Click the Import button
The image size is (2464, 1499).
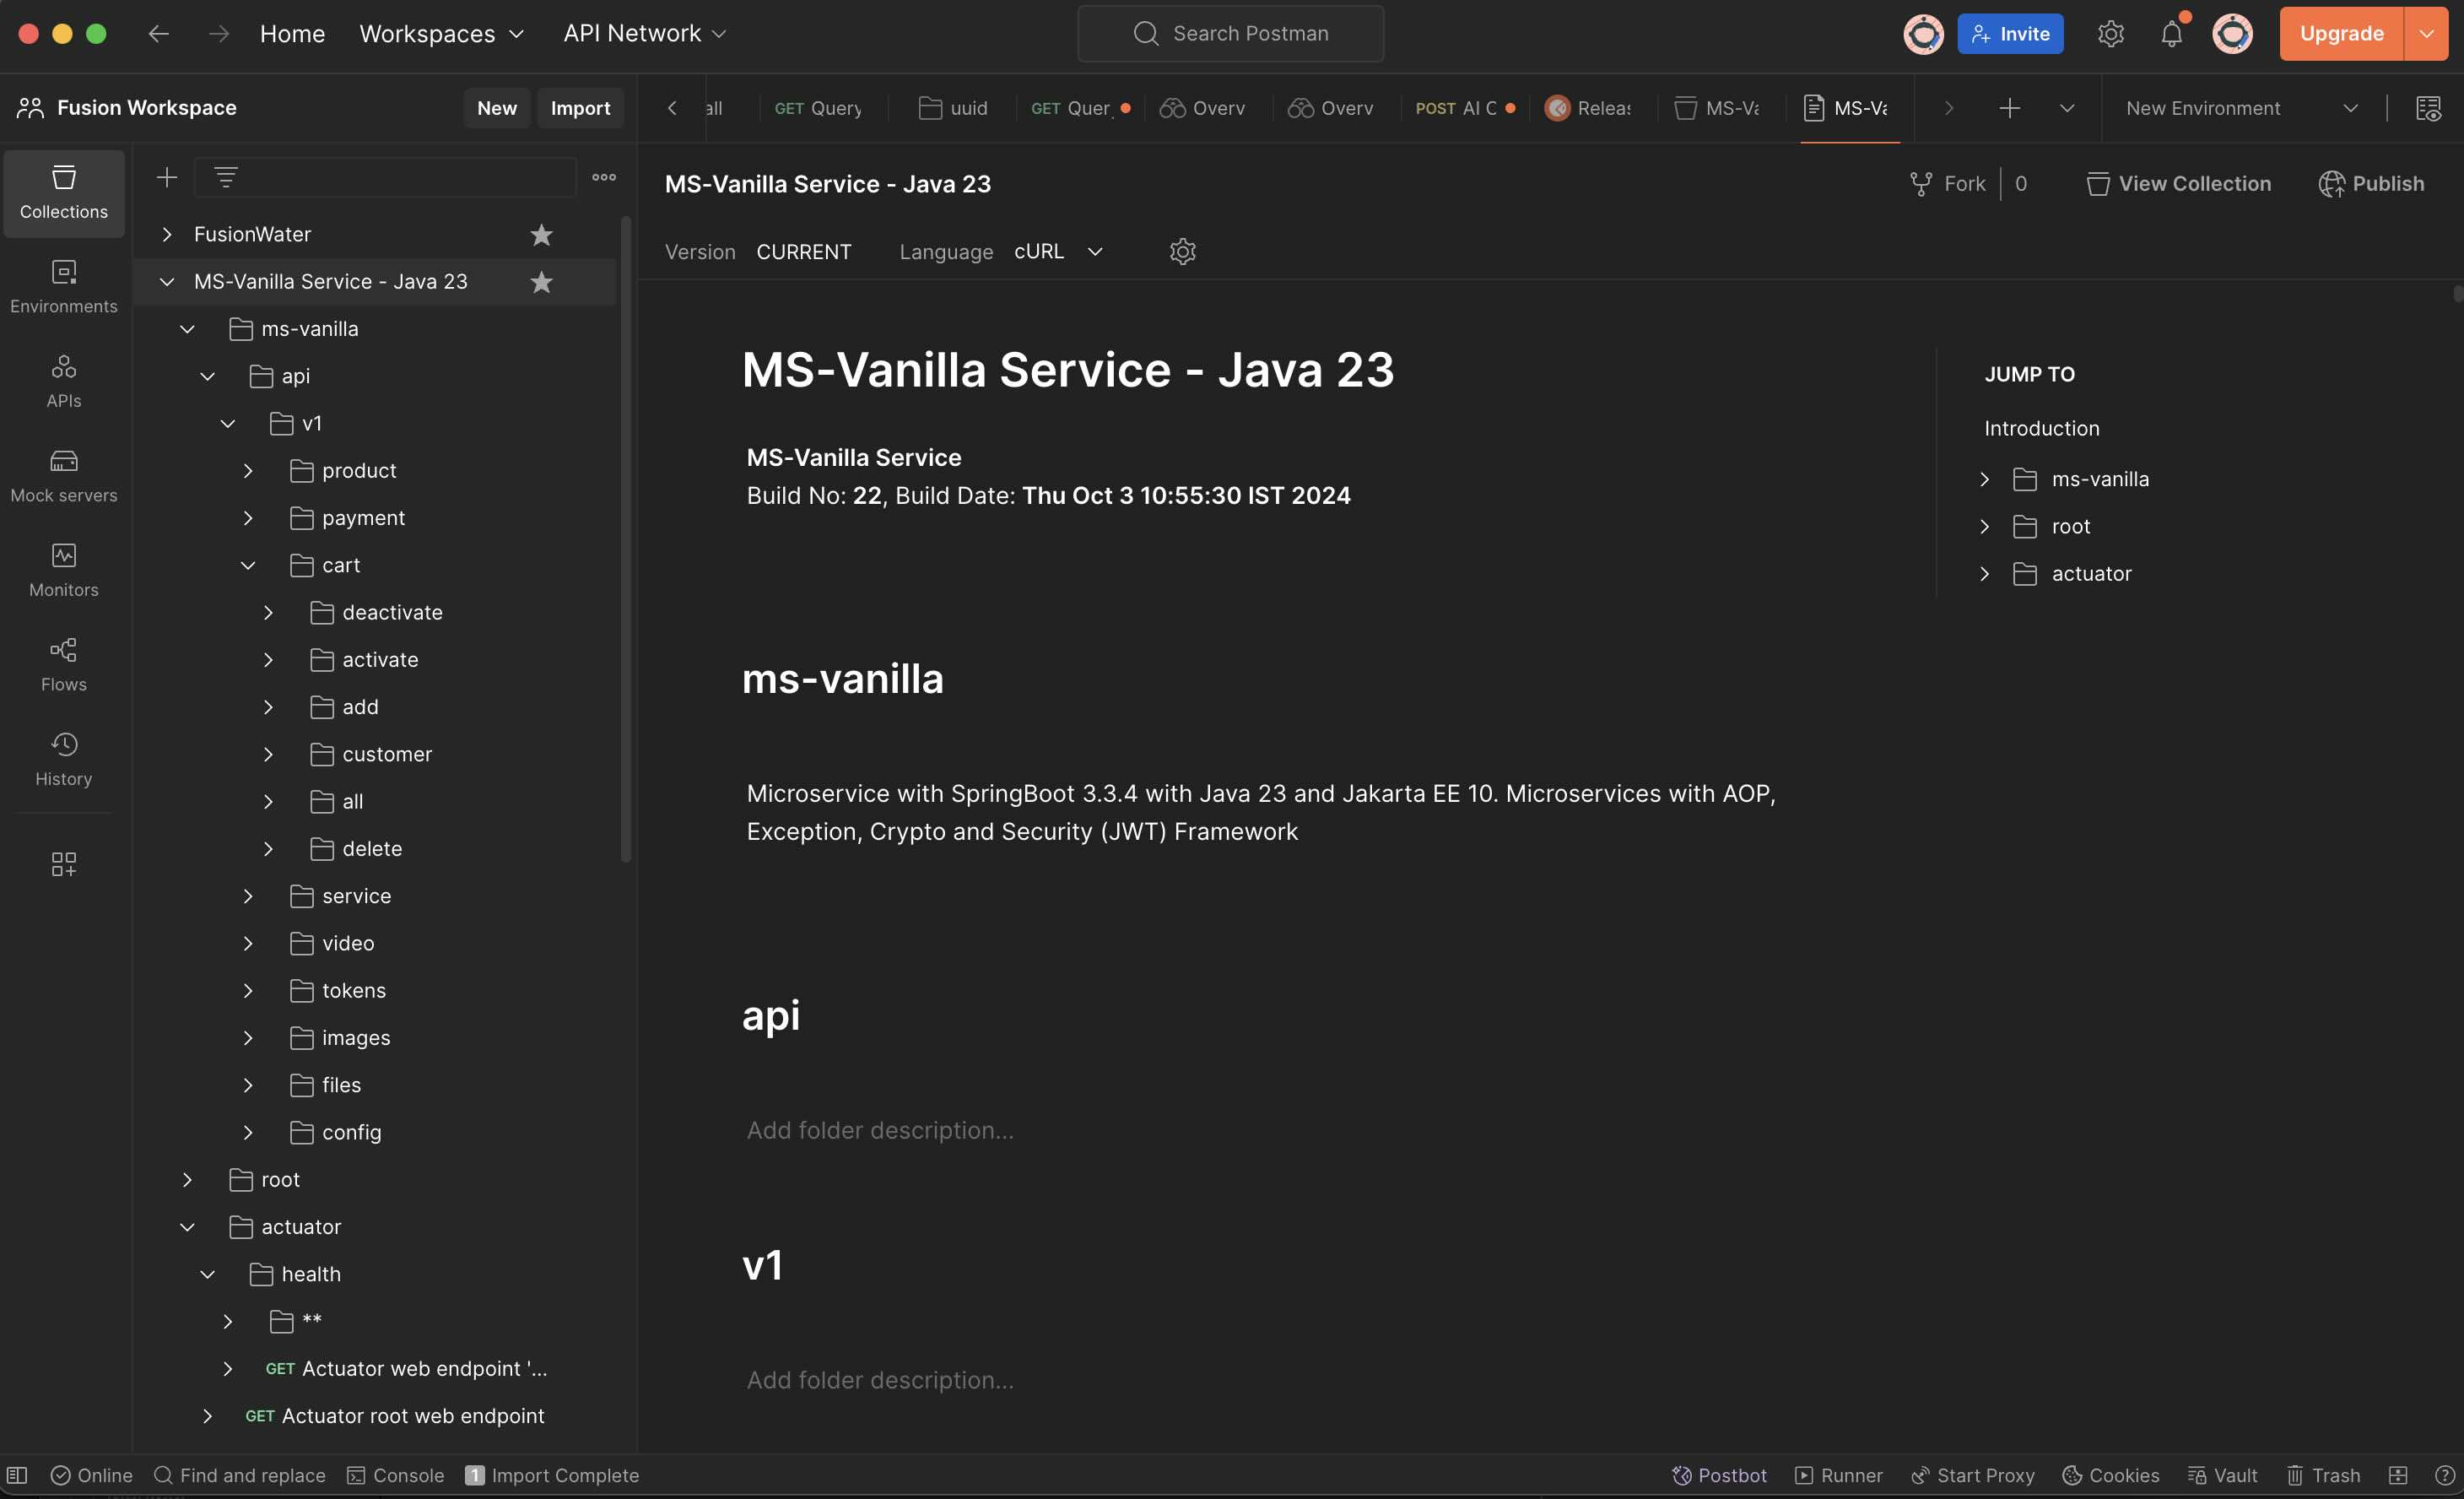(x=580, y=108)
